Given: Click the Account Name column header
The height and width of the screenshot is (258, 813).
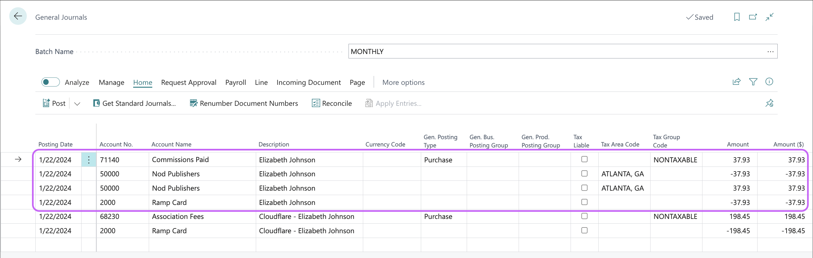Looking at the screenshot, I should click(x=171, y=144).
